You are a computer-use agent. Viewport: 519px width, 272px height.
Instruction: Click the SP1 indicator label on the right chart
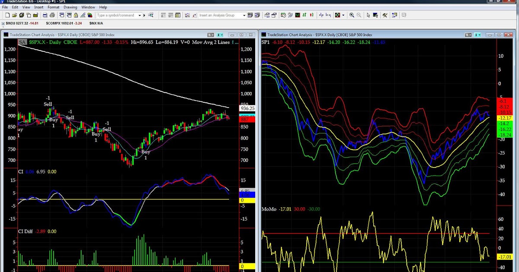click(266, 42)
